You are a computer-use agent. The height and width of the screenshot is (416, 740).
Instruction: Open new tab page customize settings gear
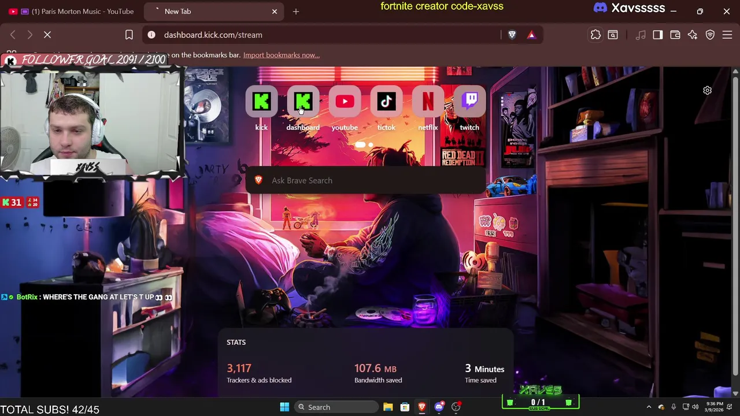707,90
